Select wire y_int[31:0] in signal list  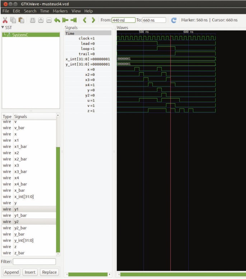pos(29,240)
